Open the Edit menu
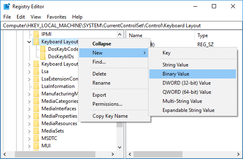The width and height of the screenshot is (243, 159). click(21, 17)
